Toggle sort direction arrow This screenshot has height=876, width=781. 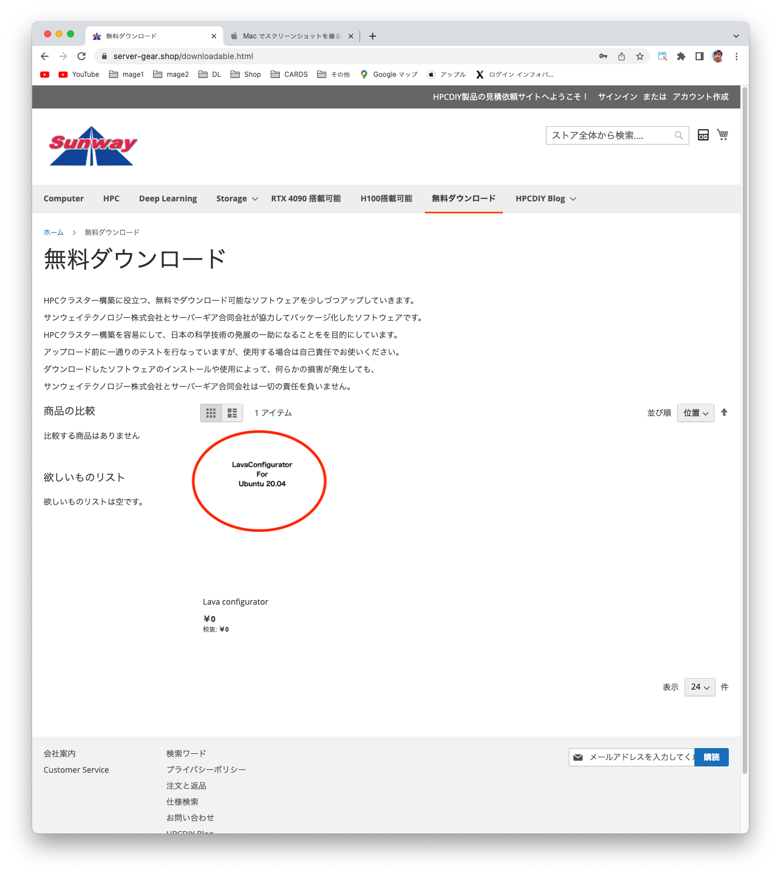(724, 412)
